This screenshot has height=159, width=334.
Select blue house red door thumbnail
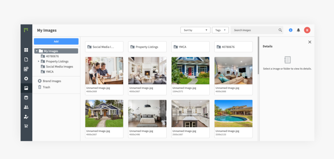pyautogui.click(x=190, y=71)
